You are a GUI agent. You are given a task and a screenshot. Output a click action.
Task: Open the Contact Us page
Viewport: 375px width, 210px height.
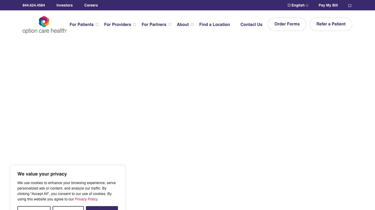point(251,24)
